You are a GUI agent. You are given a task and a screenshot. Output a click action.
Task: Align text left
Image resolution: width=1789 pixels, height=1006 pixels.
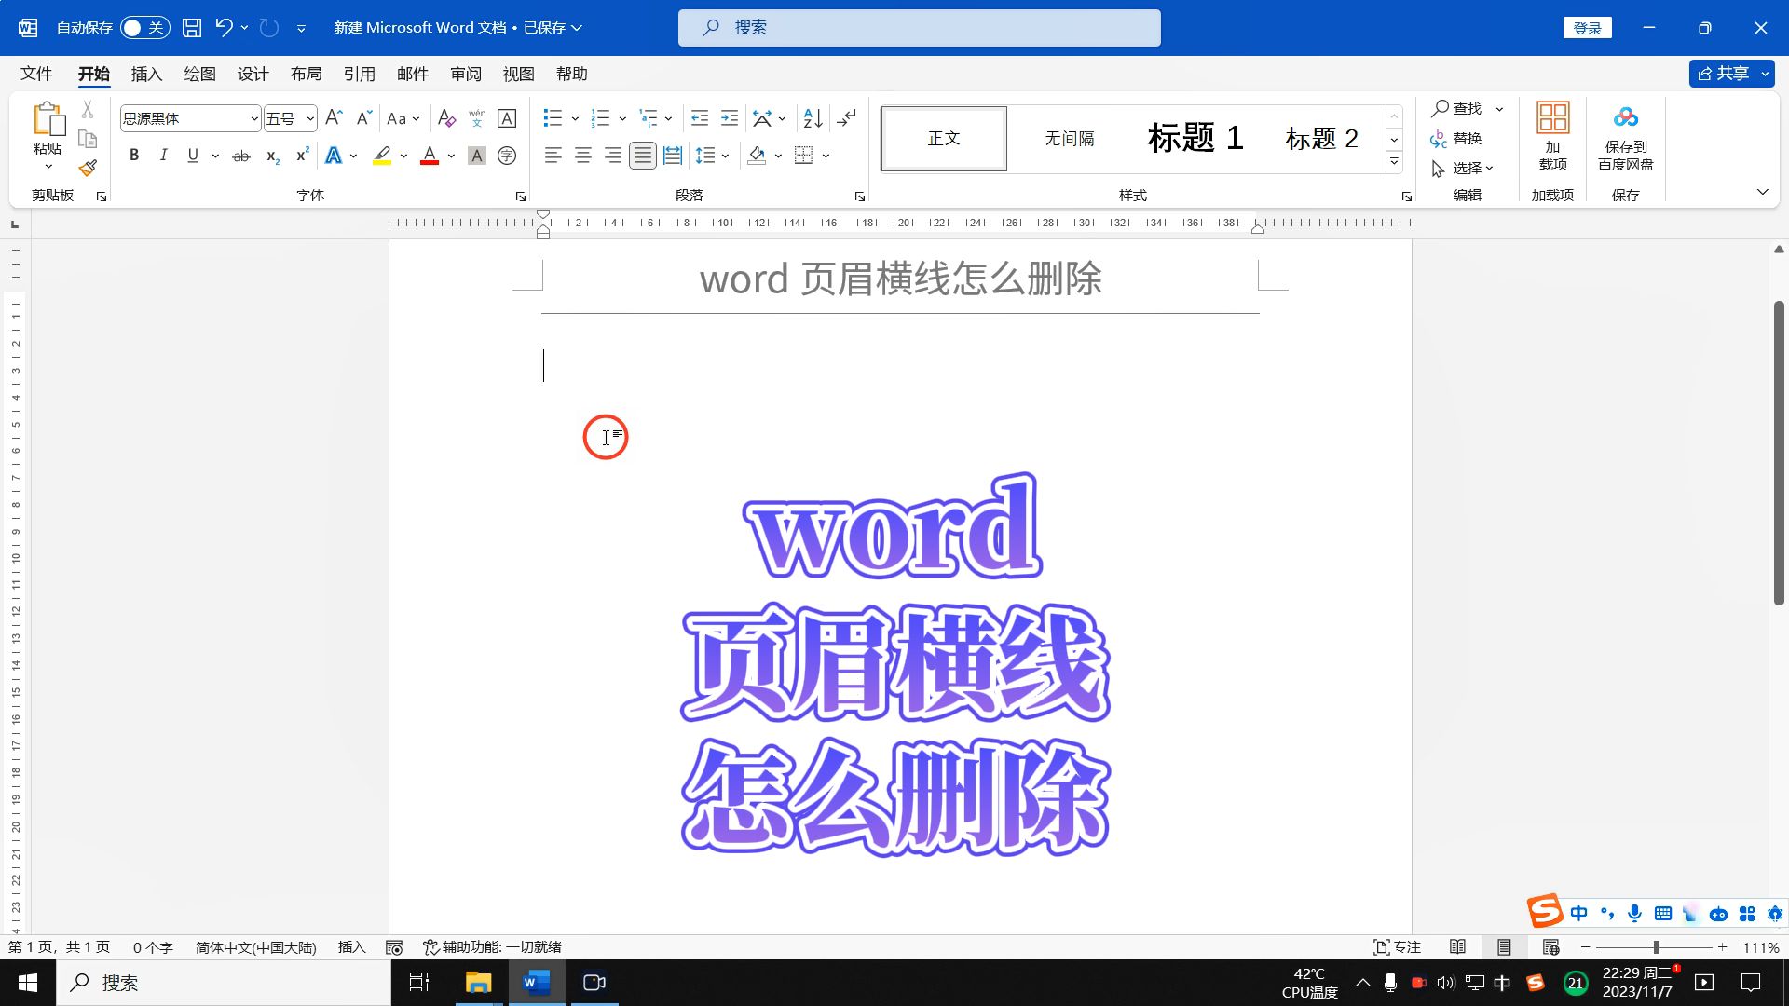[x=553, y=156]
